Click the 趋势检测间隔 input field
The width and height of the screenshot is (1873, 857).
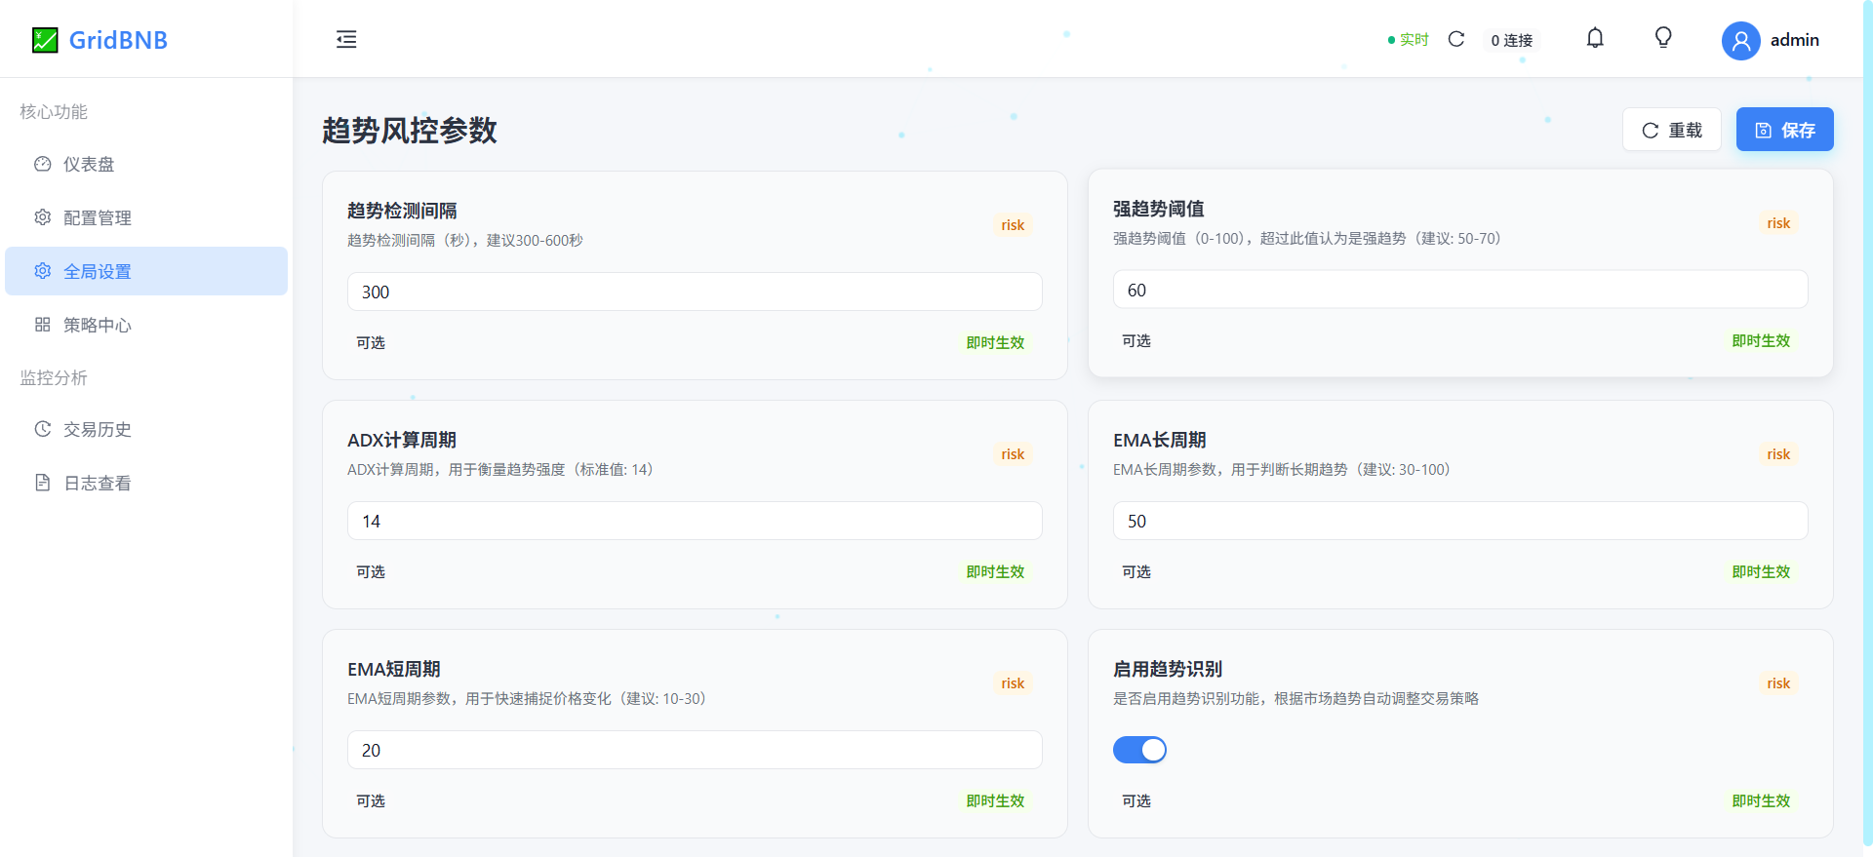click(x=694, y=292)
